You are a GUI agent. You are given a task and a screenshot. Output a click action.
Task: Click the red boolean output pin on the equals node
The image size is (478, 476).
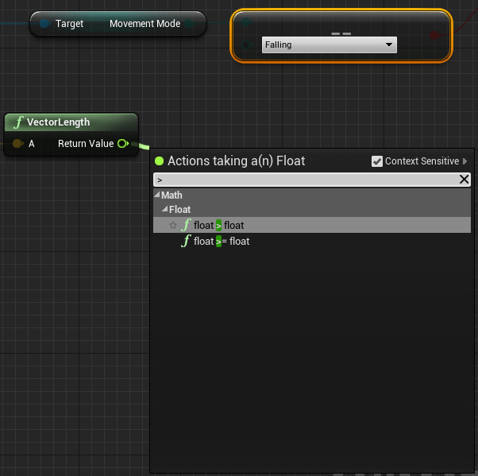(x=434, y=35)
